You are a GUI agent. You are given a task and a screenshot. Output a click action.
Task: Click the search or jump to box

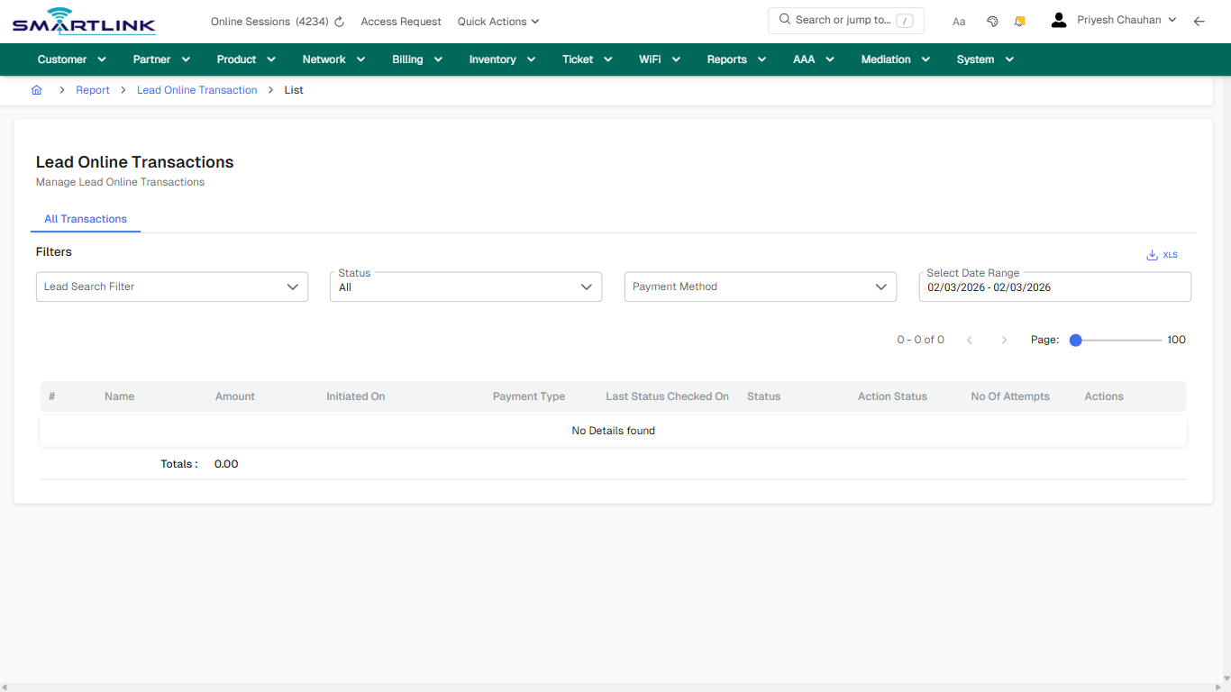point(845,20)
